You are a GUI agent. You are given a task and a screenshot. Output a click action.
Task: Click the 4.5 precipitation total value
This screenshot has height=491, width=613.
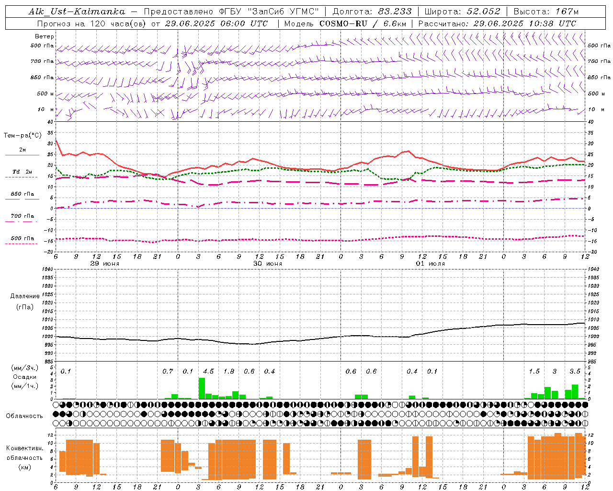(208, 372)
